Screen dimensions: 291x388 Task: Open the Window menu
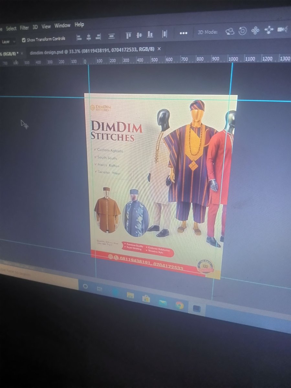point(62,26)
